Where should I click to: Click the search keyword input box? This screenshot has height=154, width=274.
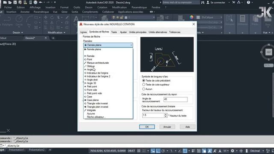click(181, 3)
